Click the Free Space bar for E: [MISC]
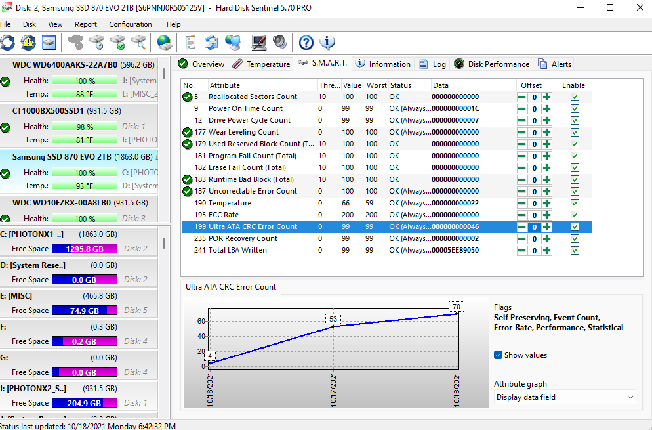Viewport: 652px width, 430px height. pos(85,311)
